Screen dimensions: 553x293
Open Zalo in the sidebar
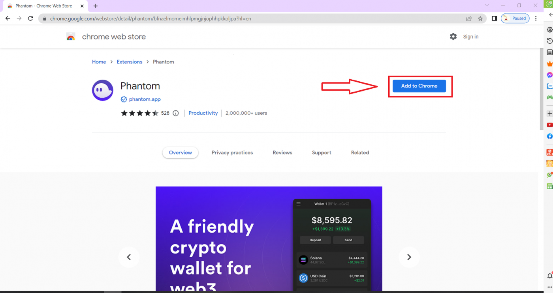(549, 86)
